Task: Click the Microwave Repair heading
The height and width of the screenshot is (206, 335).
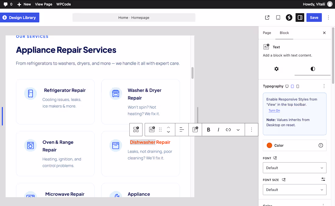Action: [x=65, y=194]
